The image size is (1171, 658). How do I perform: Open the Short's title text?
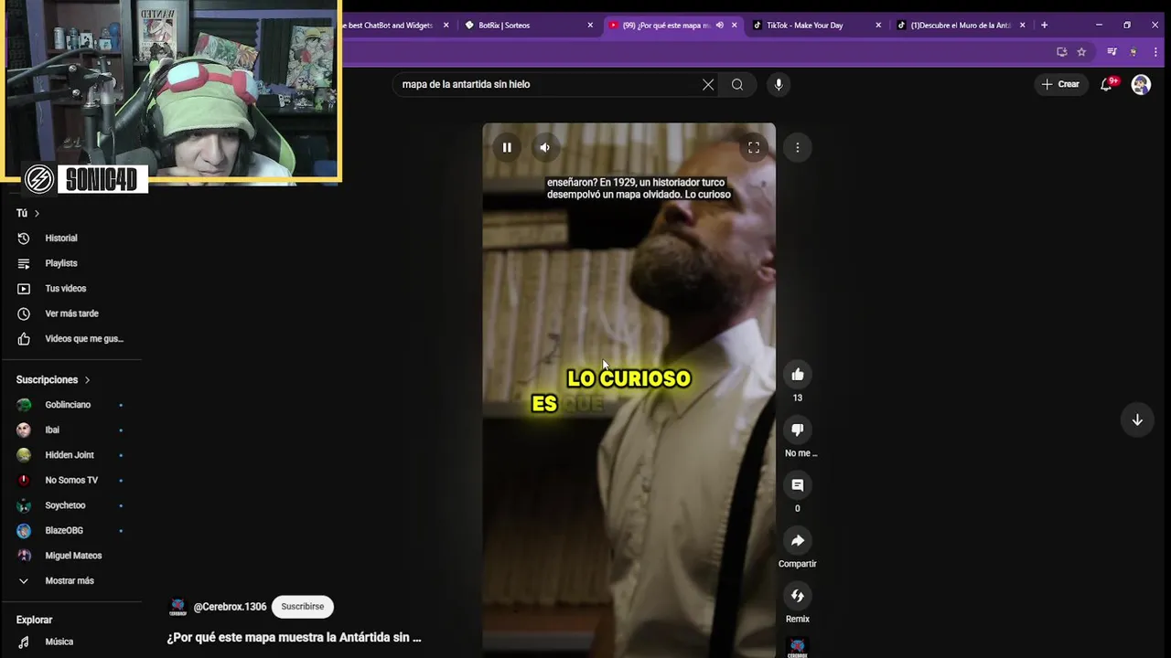pos(294,637)
